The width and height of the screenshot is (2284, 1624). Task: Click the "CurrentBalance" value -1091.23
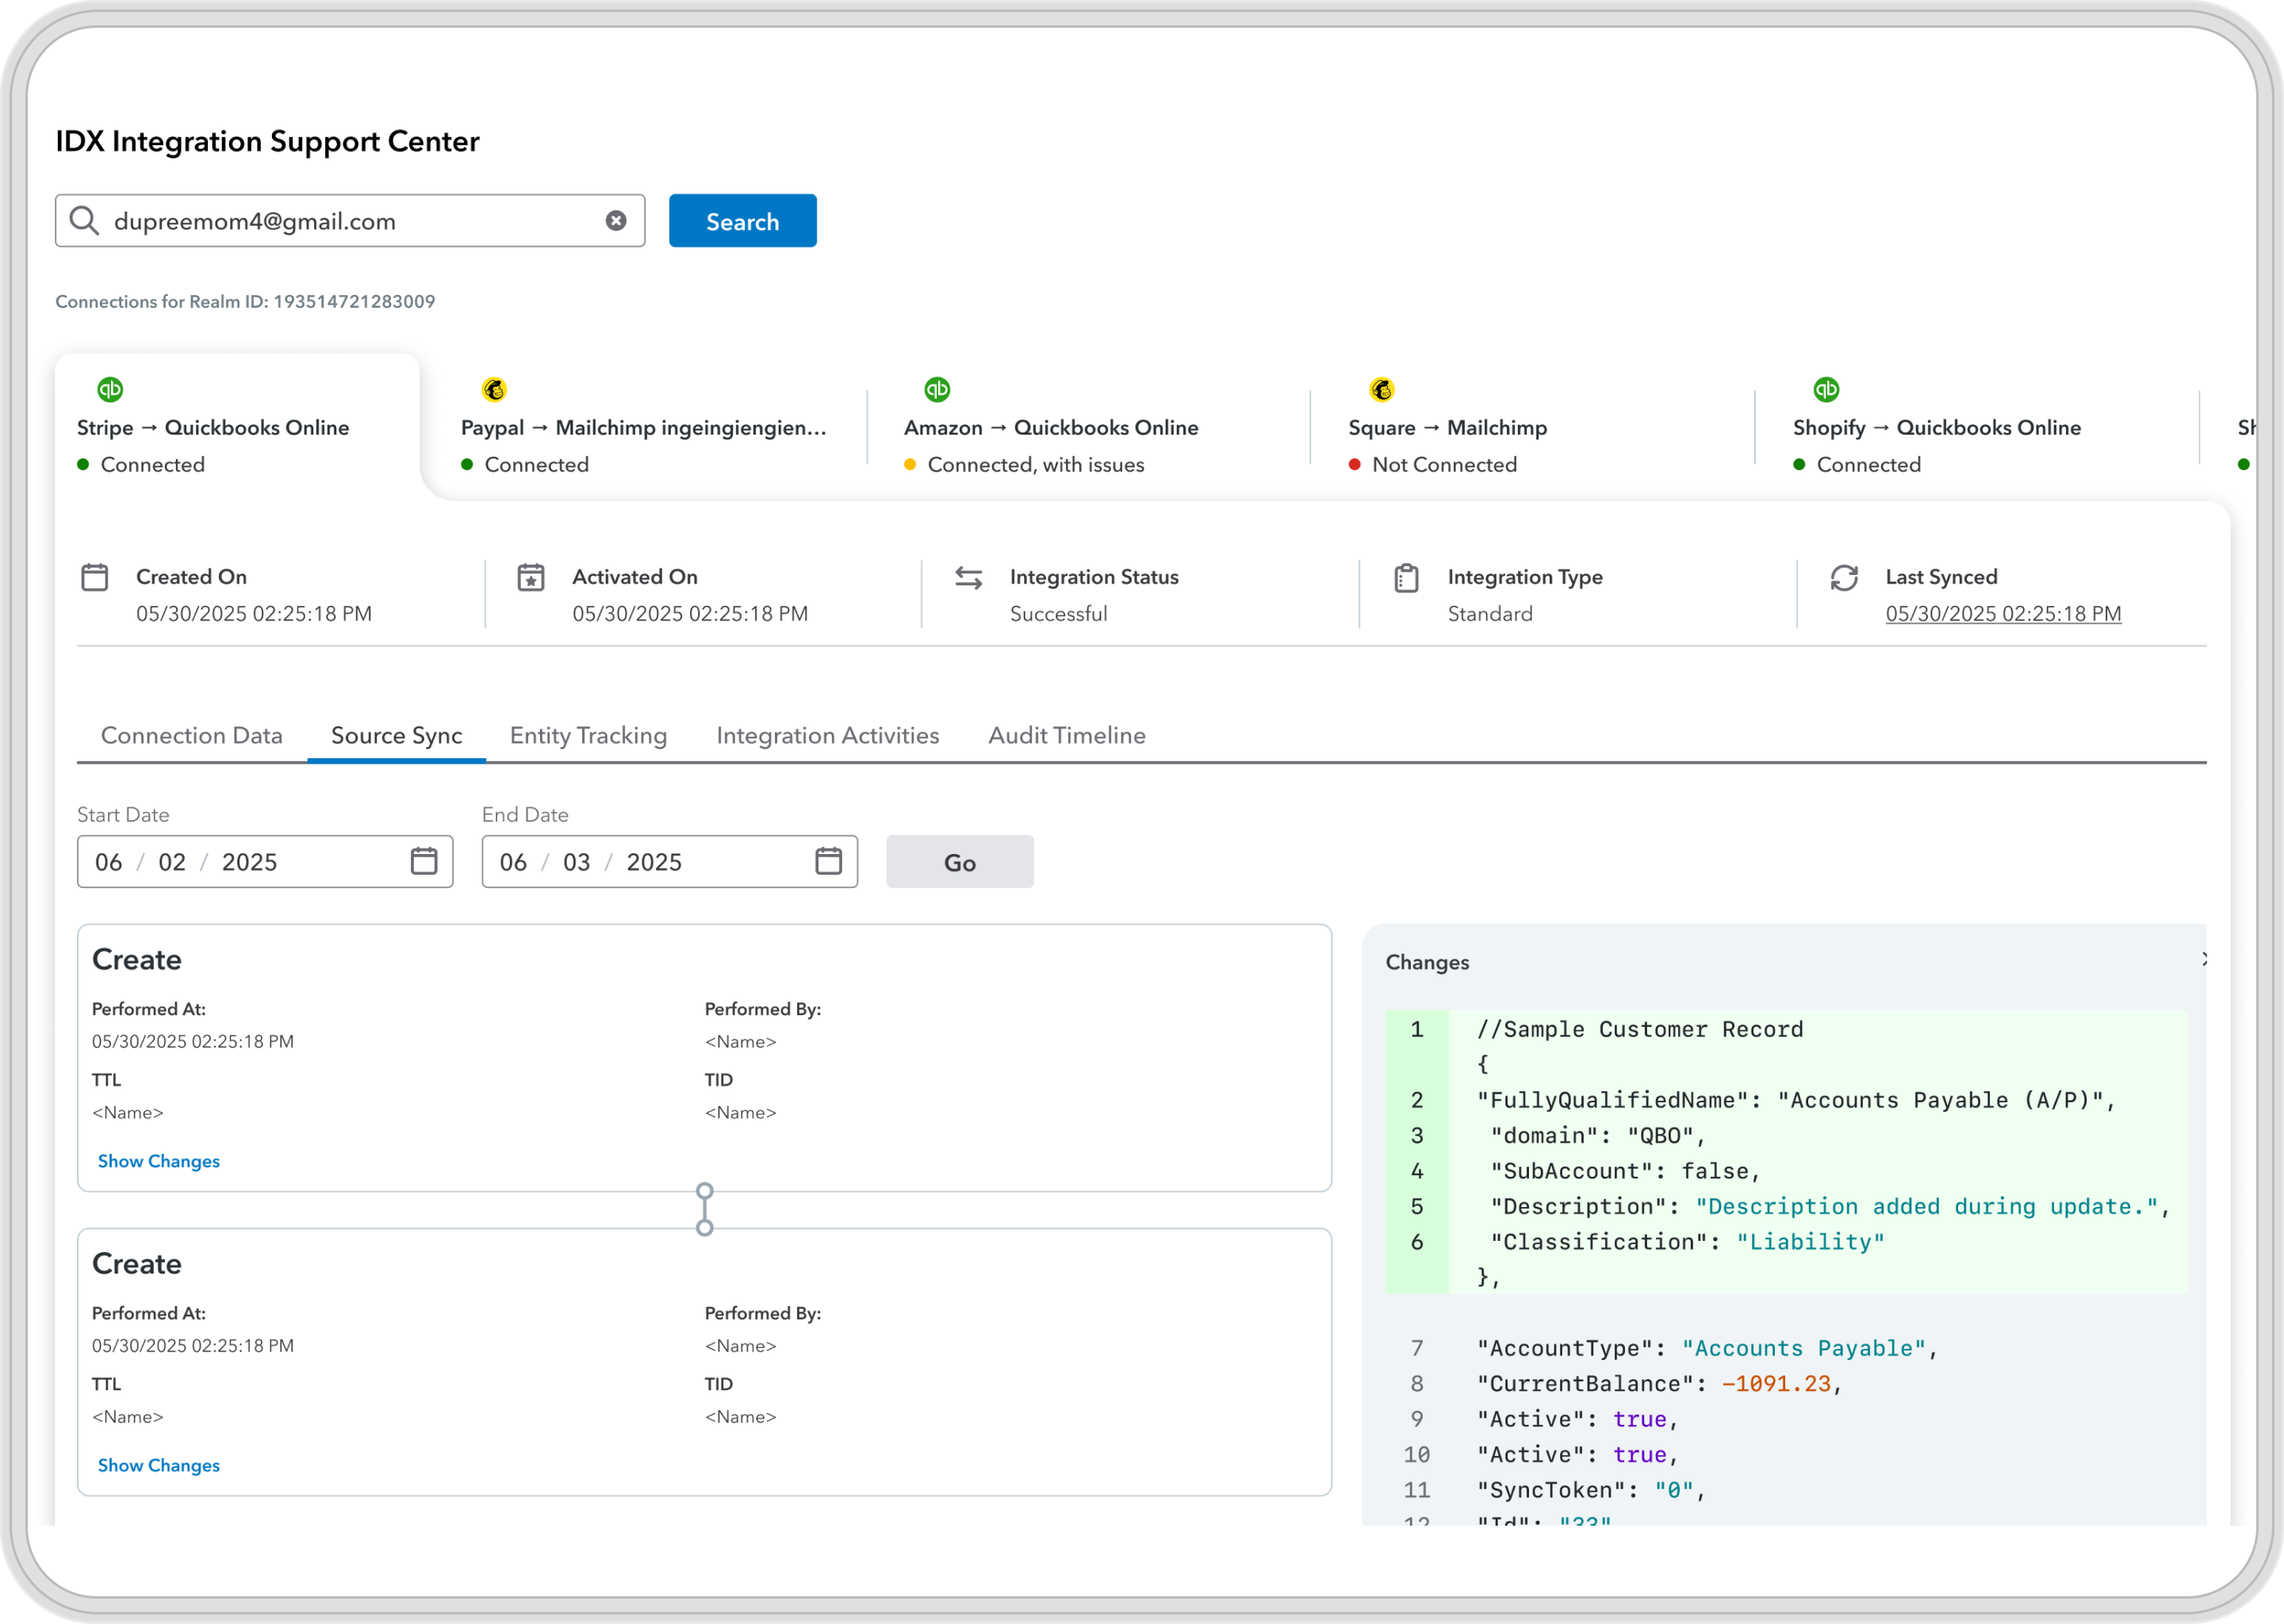tap(1776, 1384)
